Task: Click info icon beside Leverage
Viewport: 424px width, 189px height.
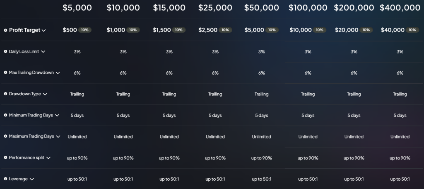Action: pos(5,179)
